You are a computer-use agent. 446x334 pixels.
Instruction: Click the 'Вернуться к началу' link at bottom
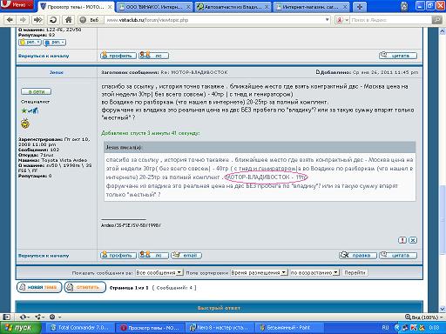(x=44, y=256)
